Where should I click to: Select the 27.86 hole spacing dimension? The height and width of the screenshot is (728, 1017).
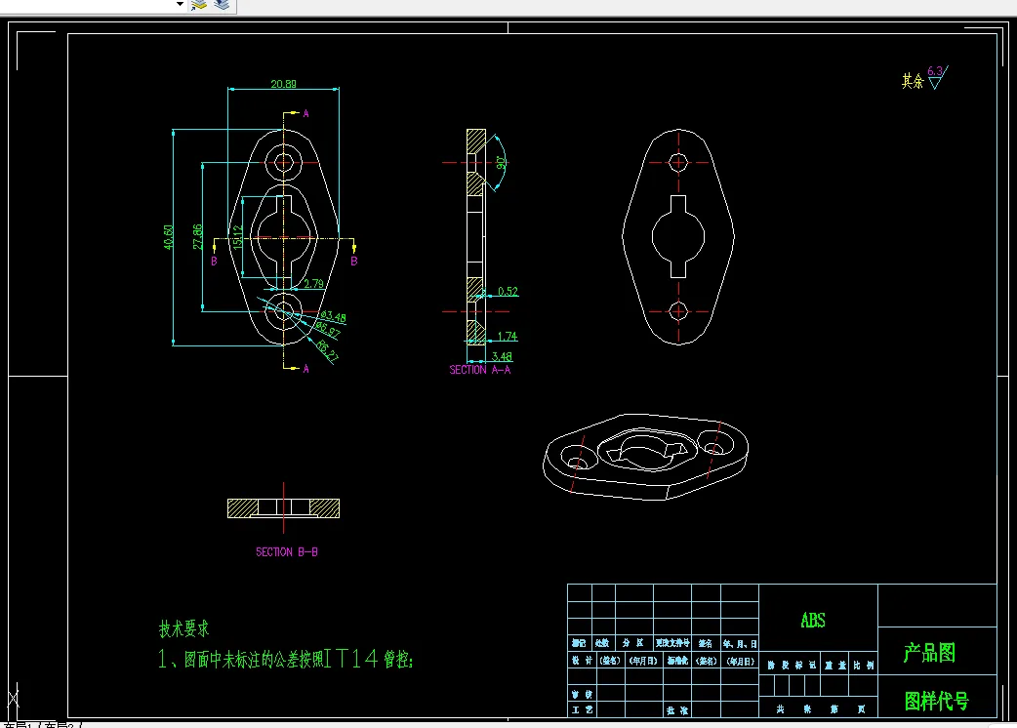pos(197,236)
